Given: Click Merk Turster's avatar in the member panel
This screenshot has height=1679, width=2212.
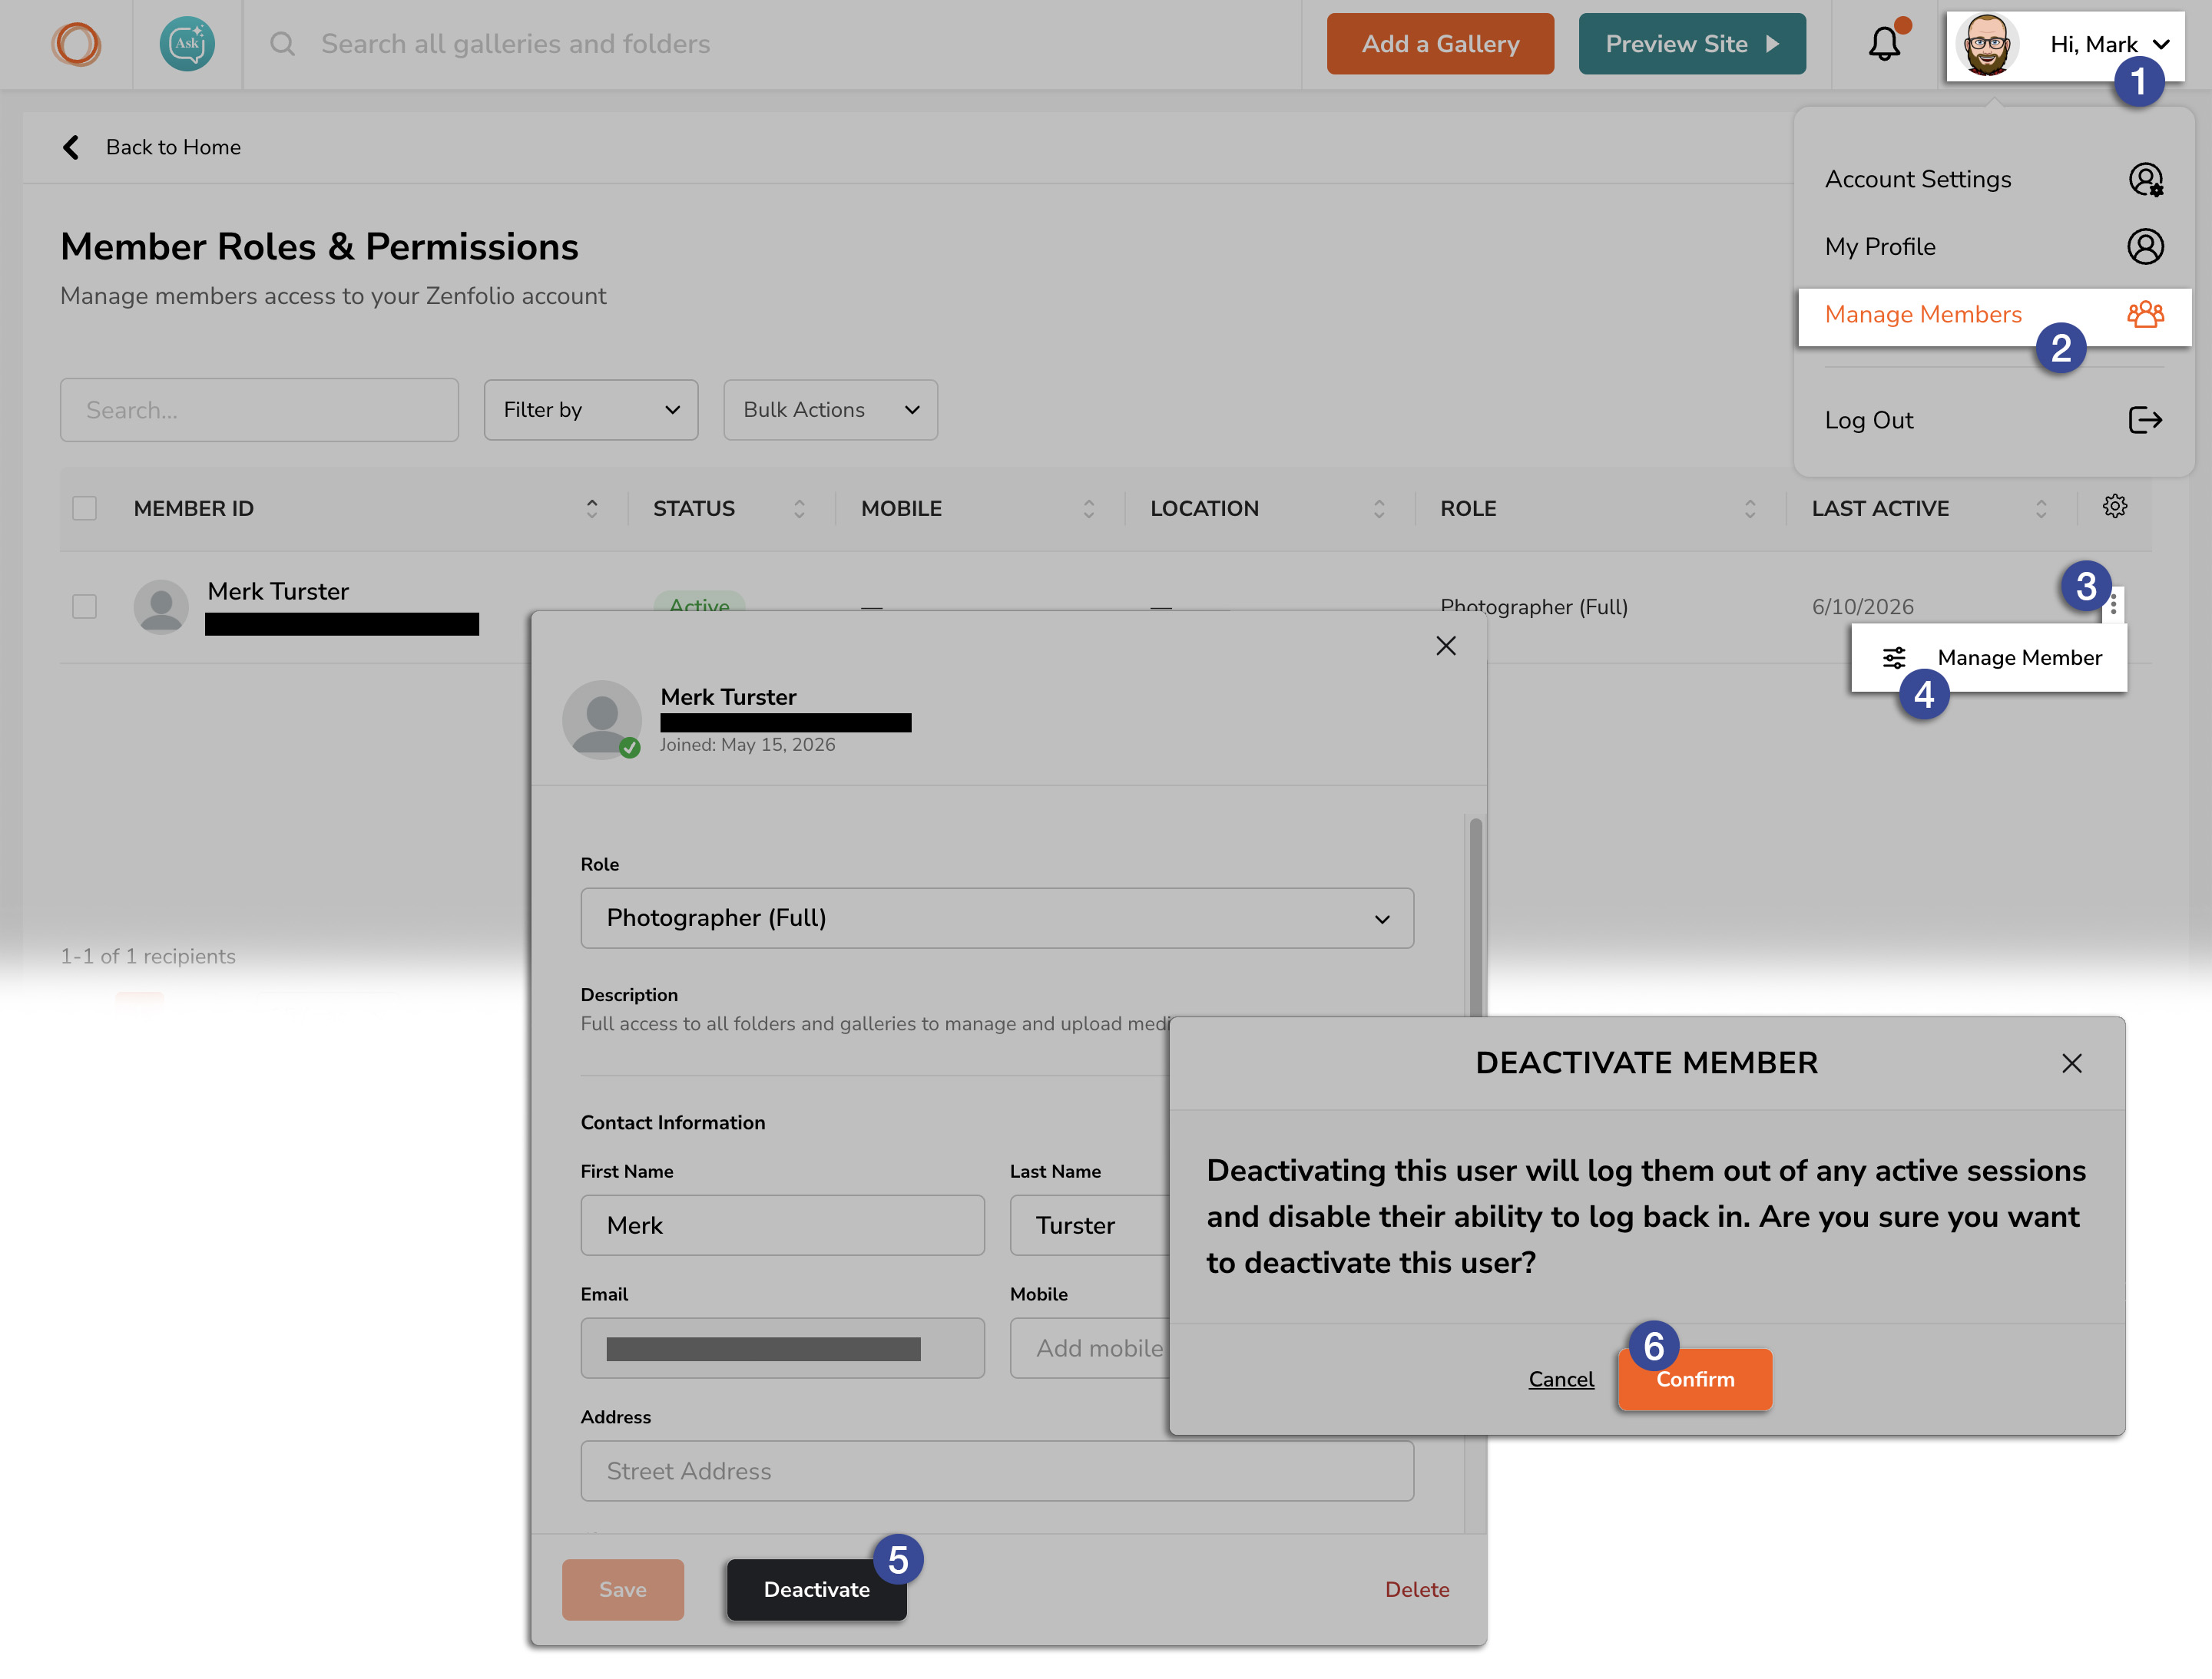Looking at the screenshot, I should 601,721.
